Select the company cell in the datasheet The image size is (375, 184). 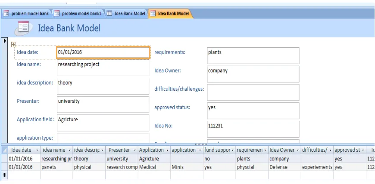click(284, 159)
